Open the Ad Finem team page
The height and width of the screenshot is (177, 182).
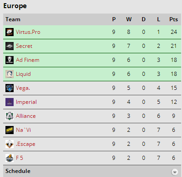pos(28,60)
